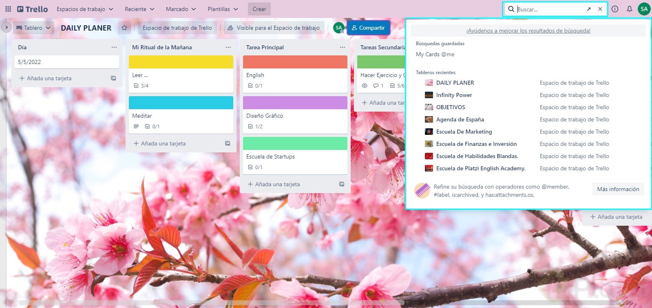This screenshot has height=308, width=652.
Task: Click description icon on Meditar card
Action: (x=136, y=127)
